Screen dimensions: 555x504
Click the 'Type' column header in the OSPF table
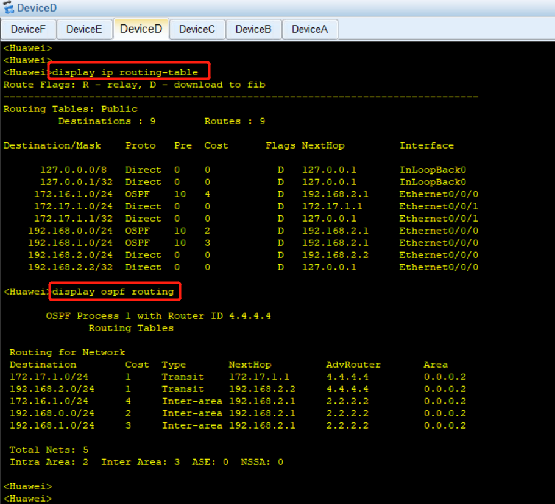[174, 365]
